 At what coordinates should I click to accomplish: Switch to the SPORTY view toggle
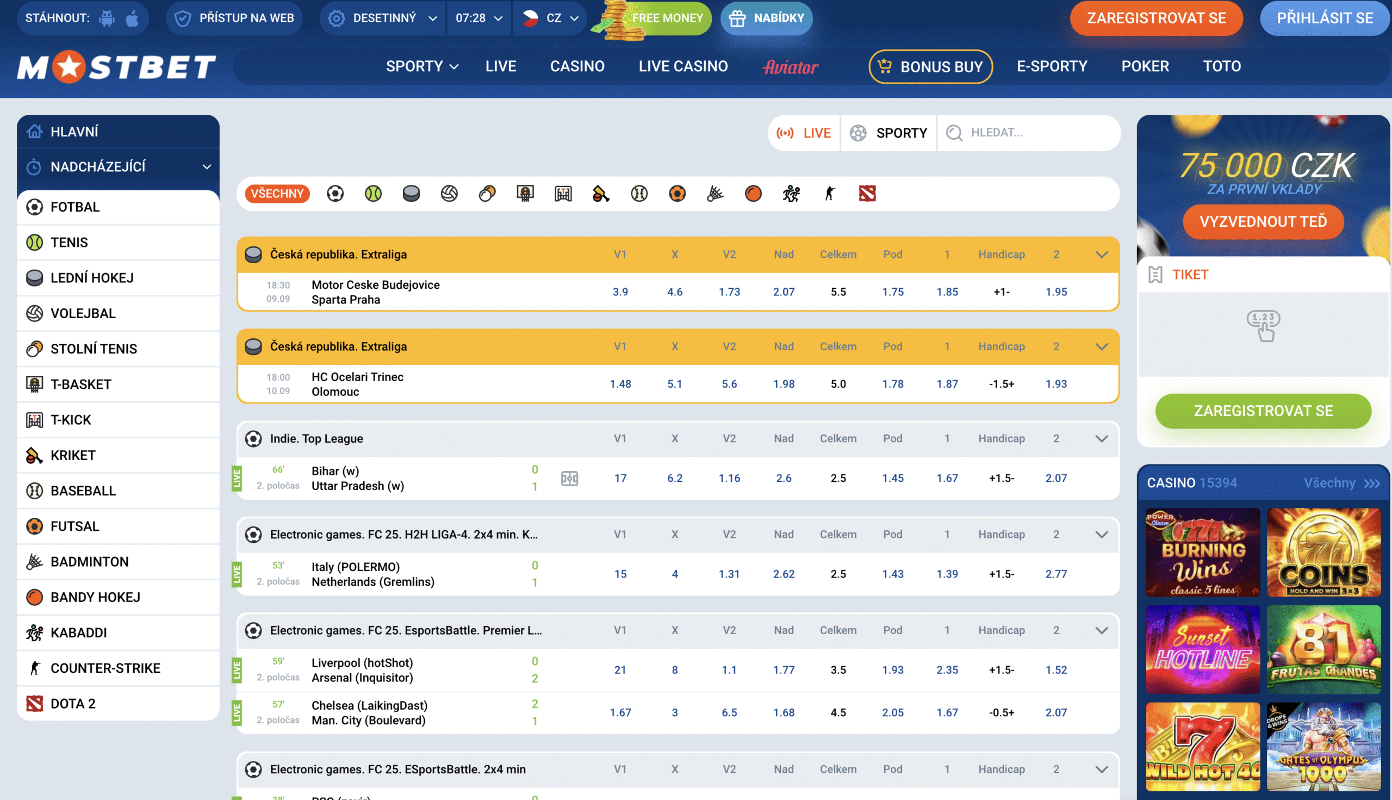pyautogui.click(x=888, y=133)
